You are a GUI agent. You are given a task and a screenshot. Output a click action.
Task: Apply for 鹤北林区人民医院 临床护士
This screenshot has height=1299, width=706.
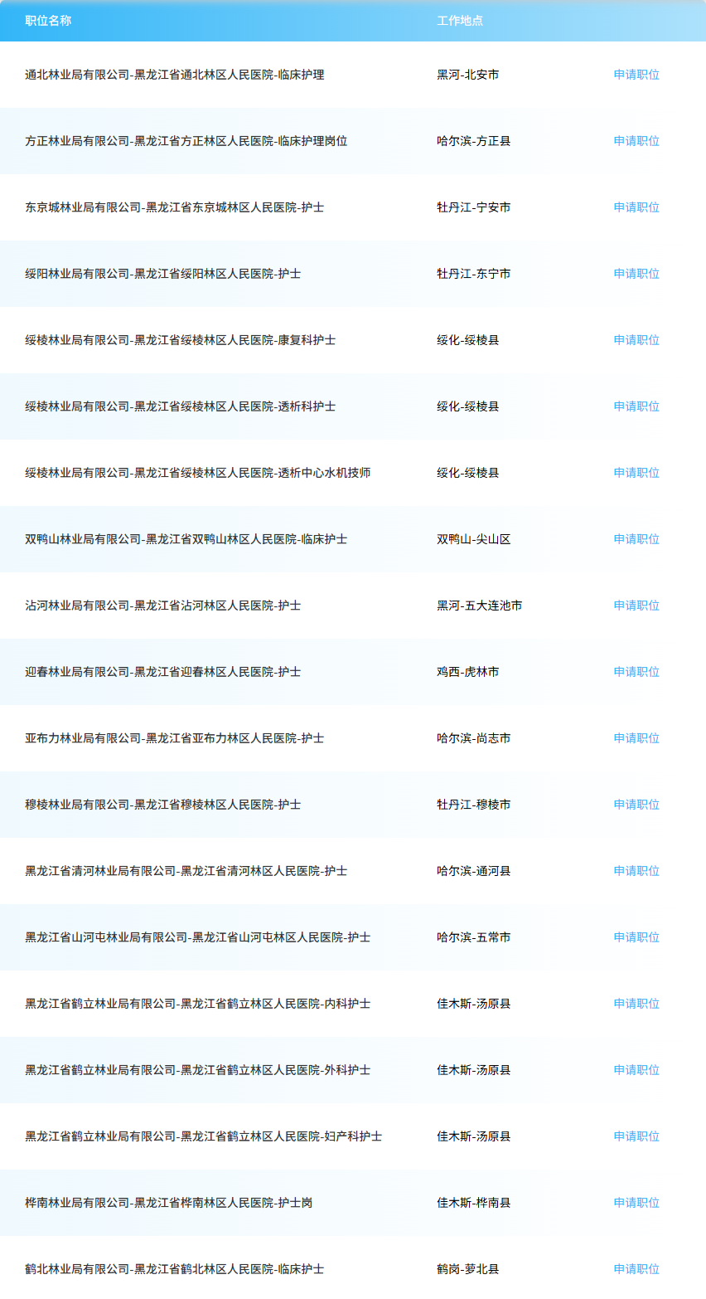(636, 1268)
